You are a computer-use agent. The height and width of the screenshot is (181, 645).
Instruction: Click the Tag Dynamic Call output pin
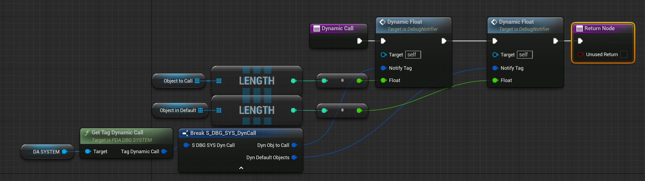[x=164, y=151]
